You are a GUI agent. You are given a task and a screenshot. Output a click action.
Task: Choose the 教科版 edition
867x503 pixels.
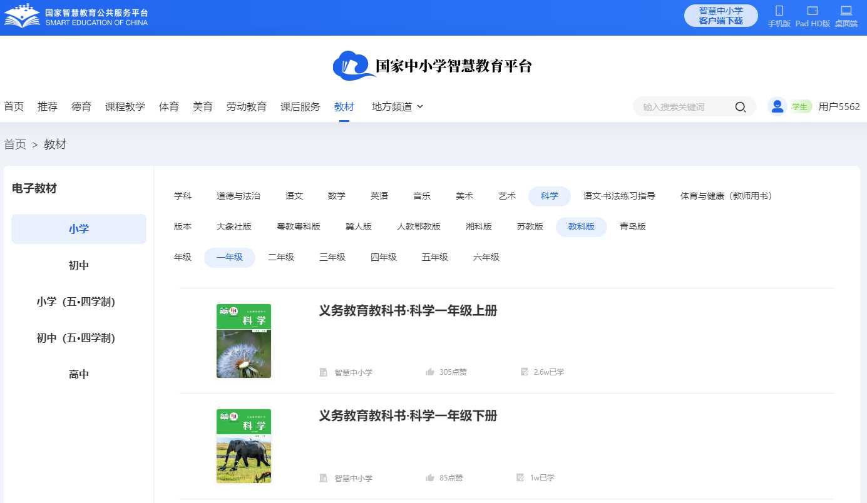(582, 226)
